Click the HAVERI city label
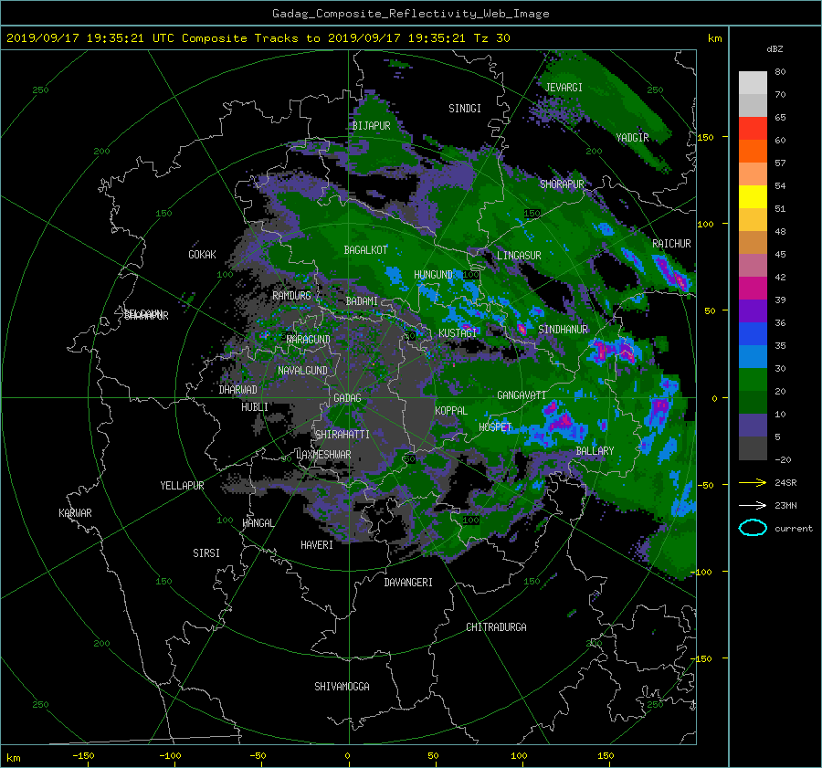 coord(317,545)
